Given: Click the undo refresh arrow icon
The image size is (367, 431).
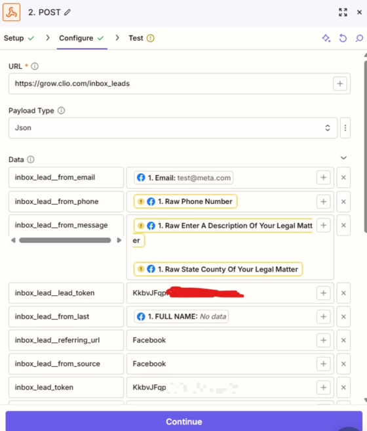Looking at the screenshot, I should [x=343, y=38].
